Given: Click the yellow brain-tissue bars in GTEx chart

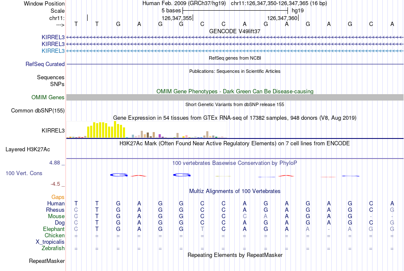Looking at the screenshot, I should point(106,130).
